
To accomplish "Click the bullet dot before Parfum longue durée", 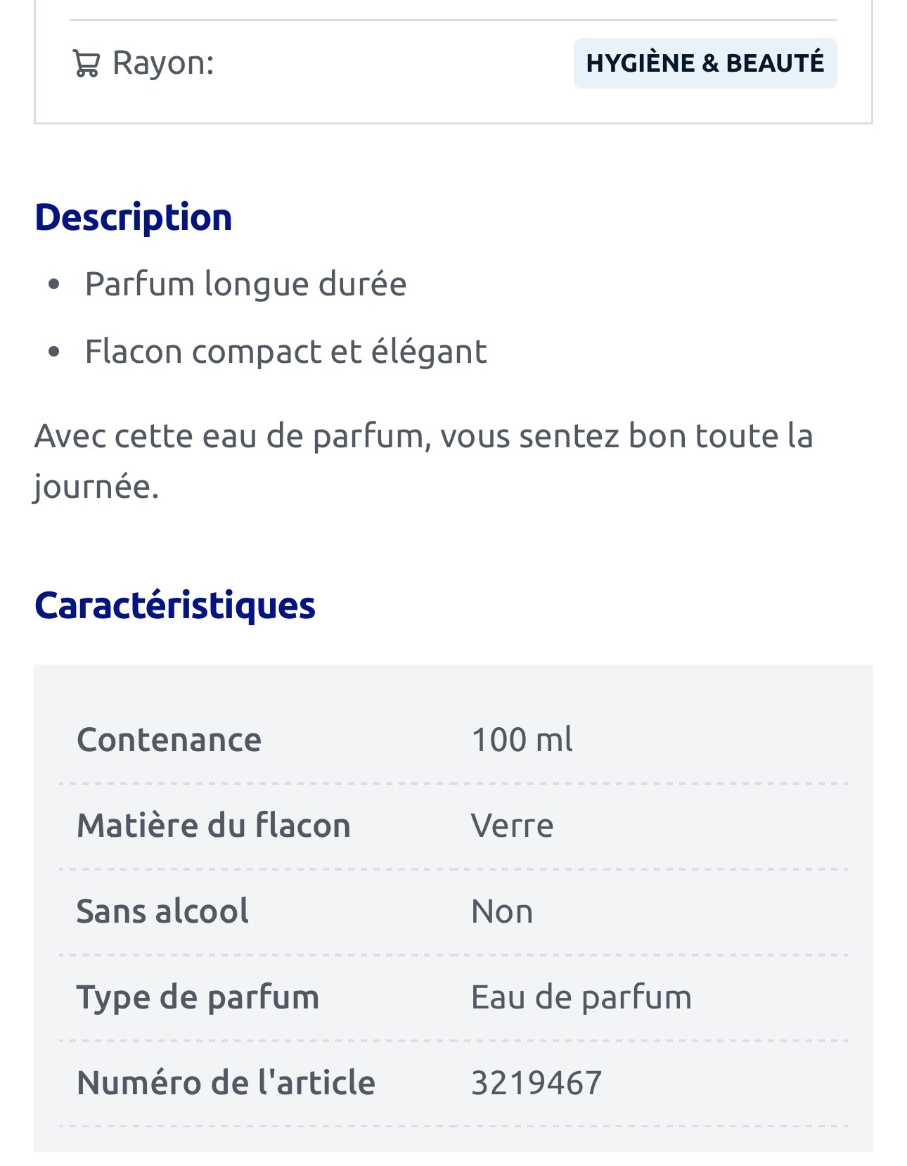I will (54, 285).
